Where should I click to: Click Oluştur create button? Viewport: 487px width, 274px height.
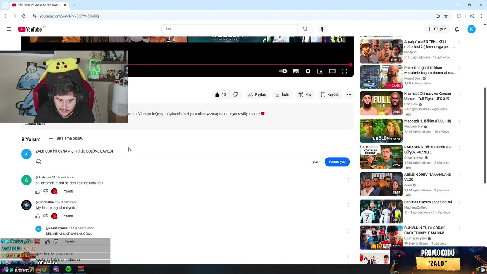coord(437,29)
